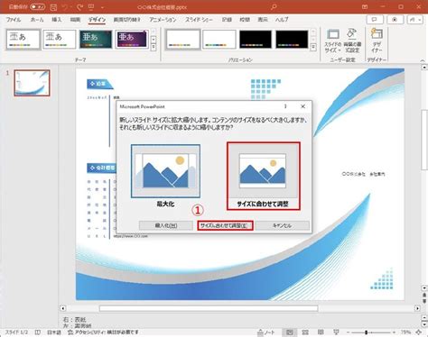Open the 表示 tab
The image size is (428, 337).
click(263, 20)
